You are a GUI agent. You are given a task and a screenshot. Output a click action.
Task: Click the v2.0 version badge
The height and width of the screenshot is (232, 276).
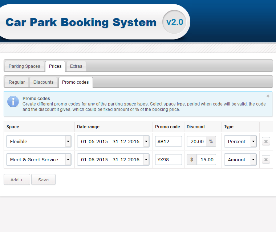[x=174, y=22]
